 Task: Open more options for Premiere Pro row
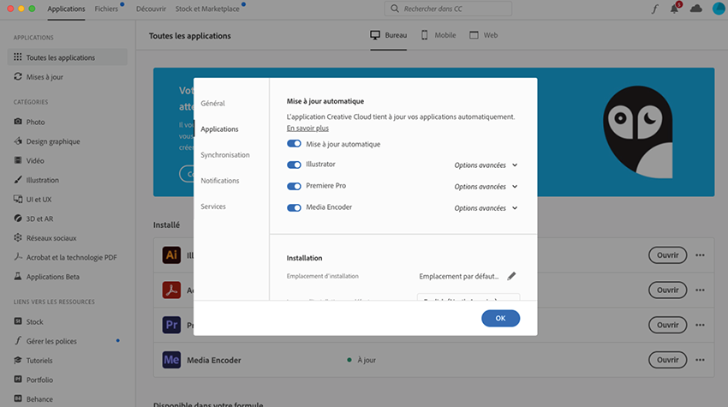point(700,325)
